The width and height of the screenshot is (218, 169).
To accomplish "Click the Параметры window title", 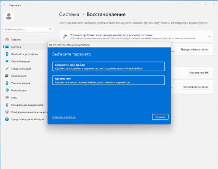I will click(x=15, y=5).
